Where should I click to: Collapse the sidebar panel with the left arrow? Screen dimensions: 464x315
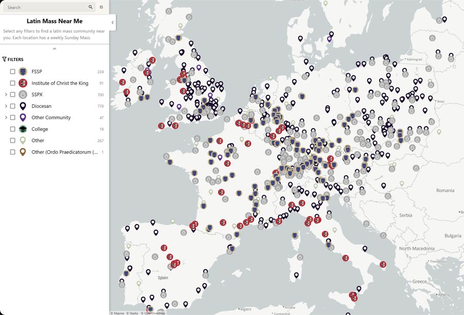point(112,22)
